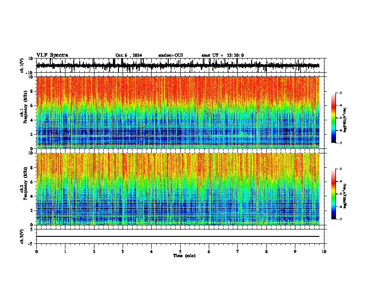Viewport: 365px width, 282px height.
Task: Click the log(PSD) units label beside ch.1 color bar
Action: coord(345,120)
